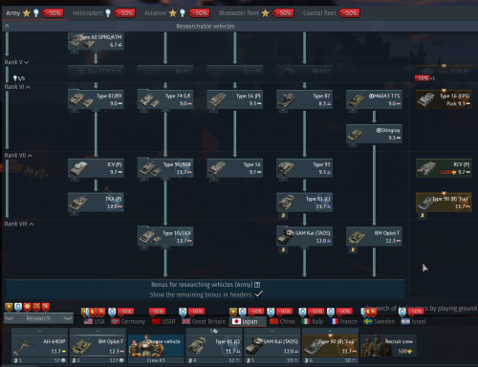Expand the Type 90/90B vehicle group
Viewport: 478px width, 367px height.
click(165, 167)
